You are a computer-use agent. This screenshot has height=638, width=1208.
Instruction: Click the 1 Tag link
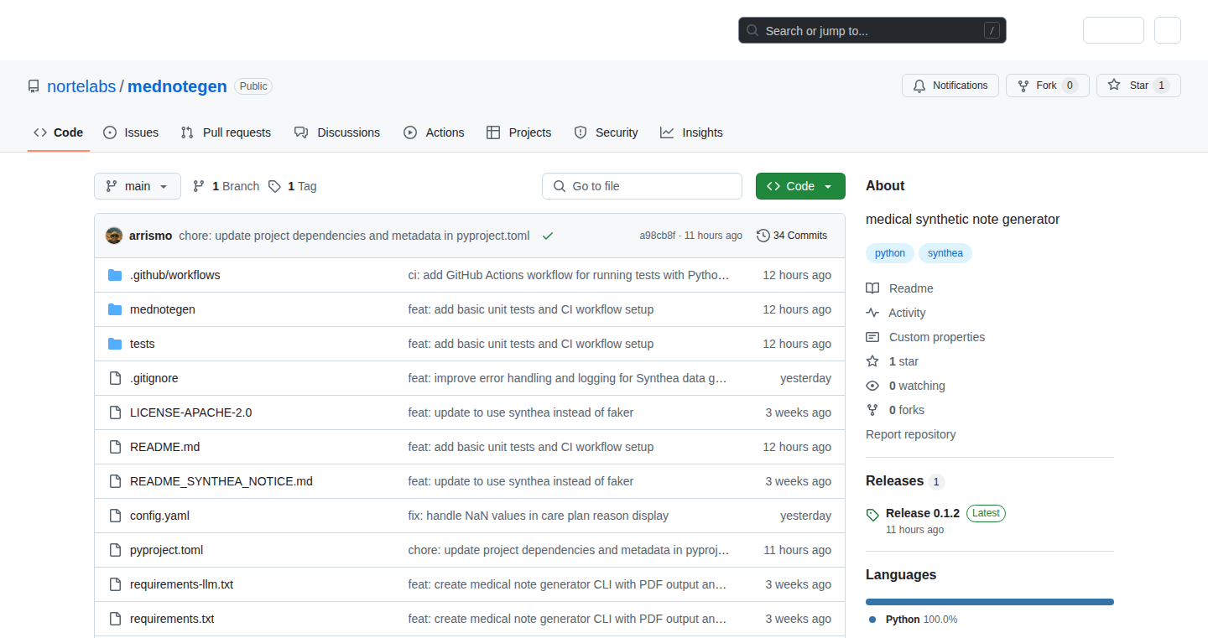[x=293, y=186]
